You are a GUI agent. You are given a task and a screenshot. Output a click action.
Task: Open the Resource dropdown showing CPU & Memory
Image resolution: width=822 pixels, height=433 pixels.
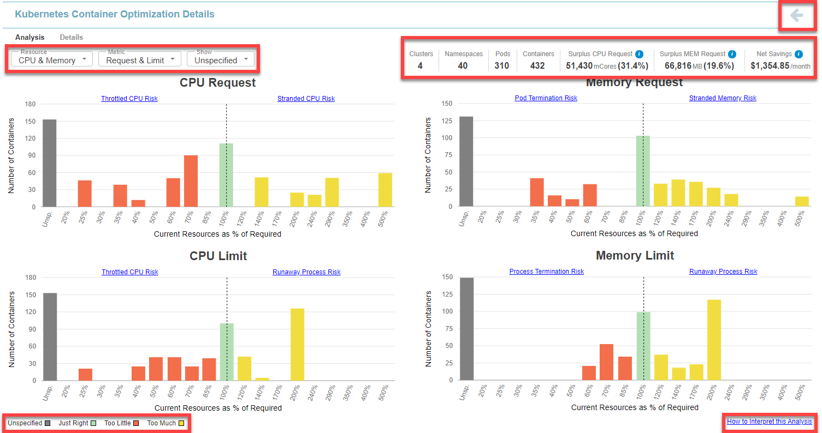coord(52,60)
